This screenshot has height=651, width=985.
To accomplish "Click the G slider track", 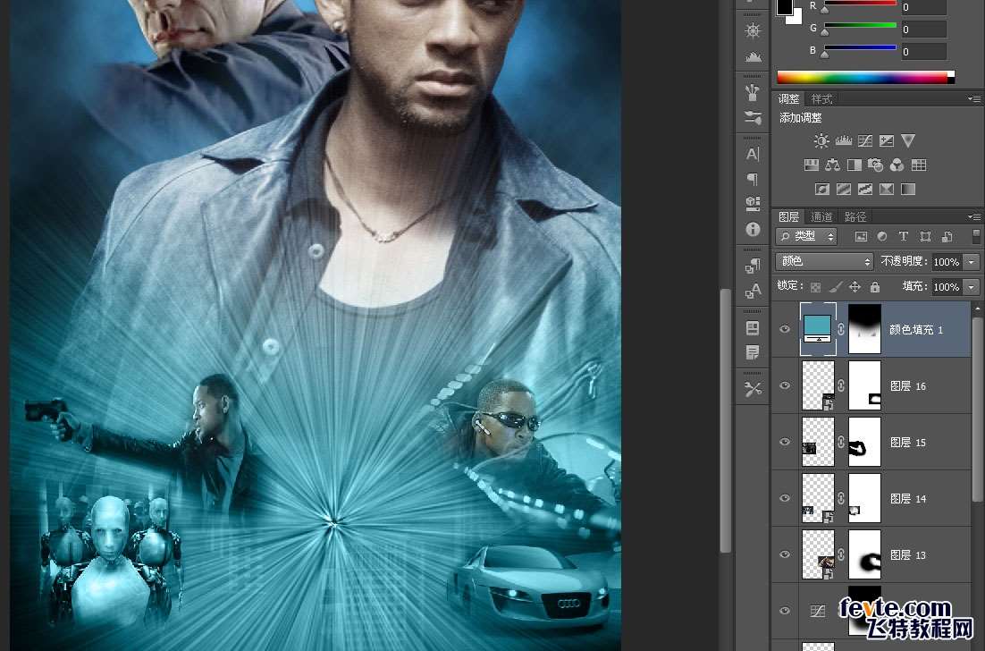I will pos(860,26).
